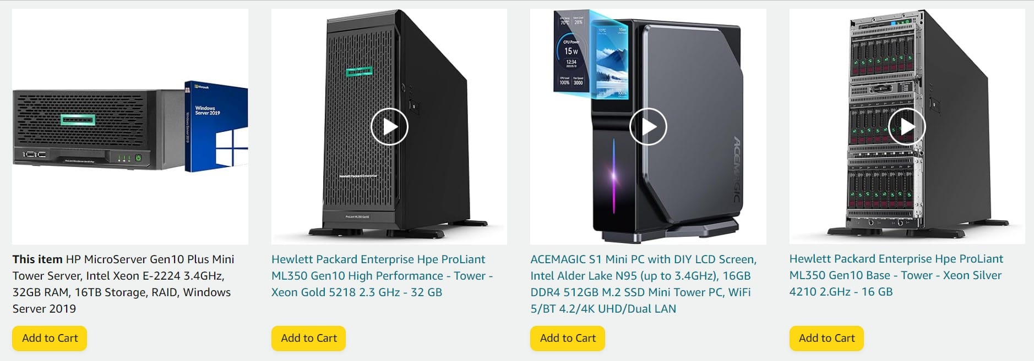This screenshot has height=361, width=1034.
Task: Click the Windows Server 2019 box picture
Action: 216,126
